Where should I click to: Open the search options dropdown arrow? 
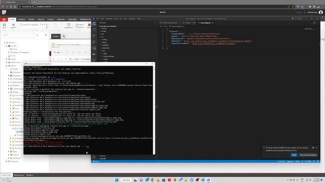46,35
